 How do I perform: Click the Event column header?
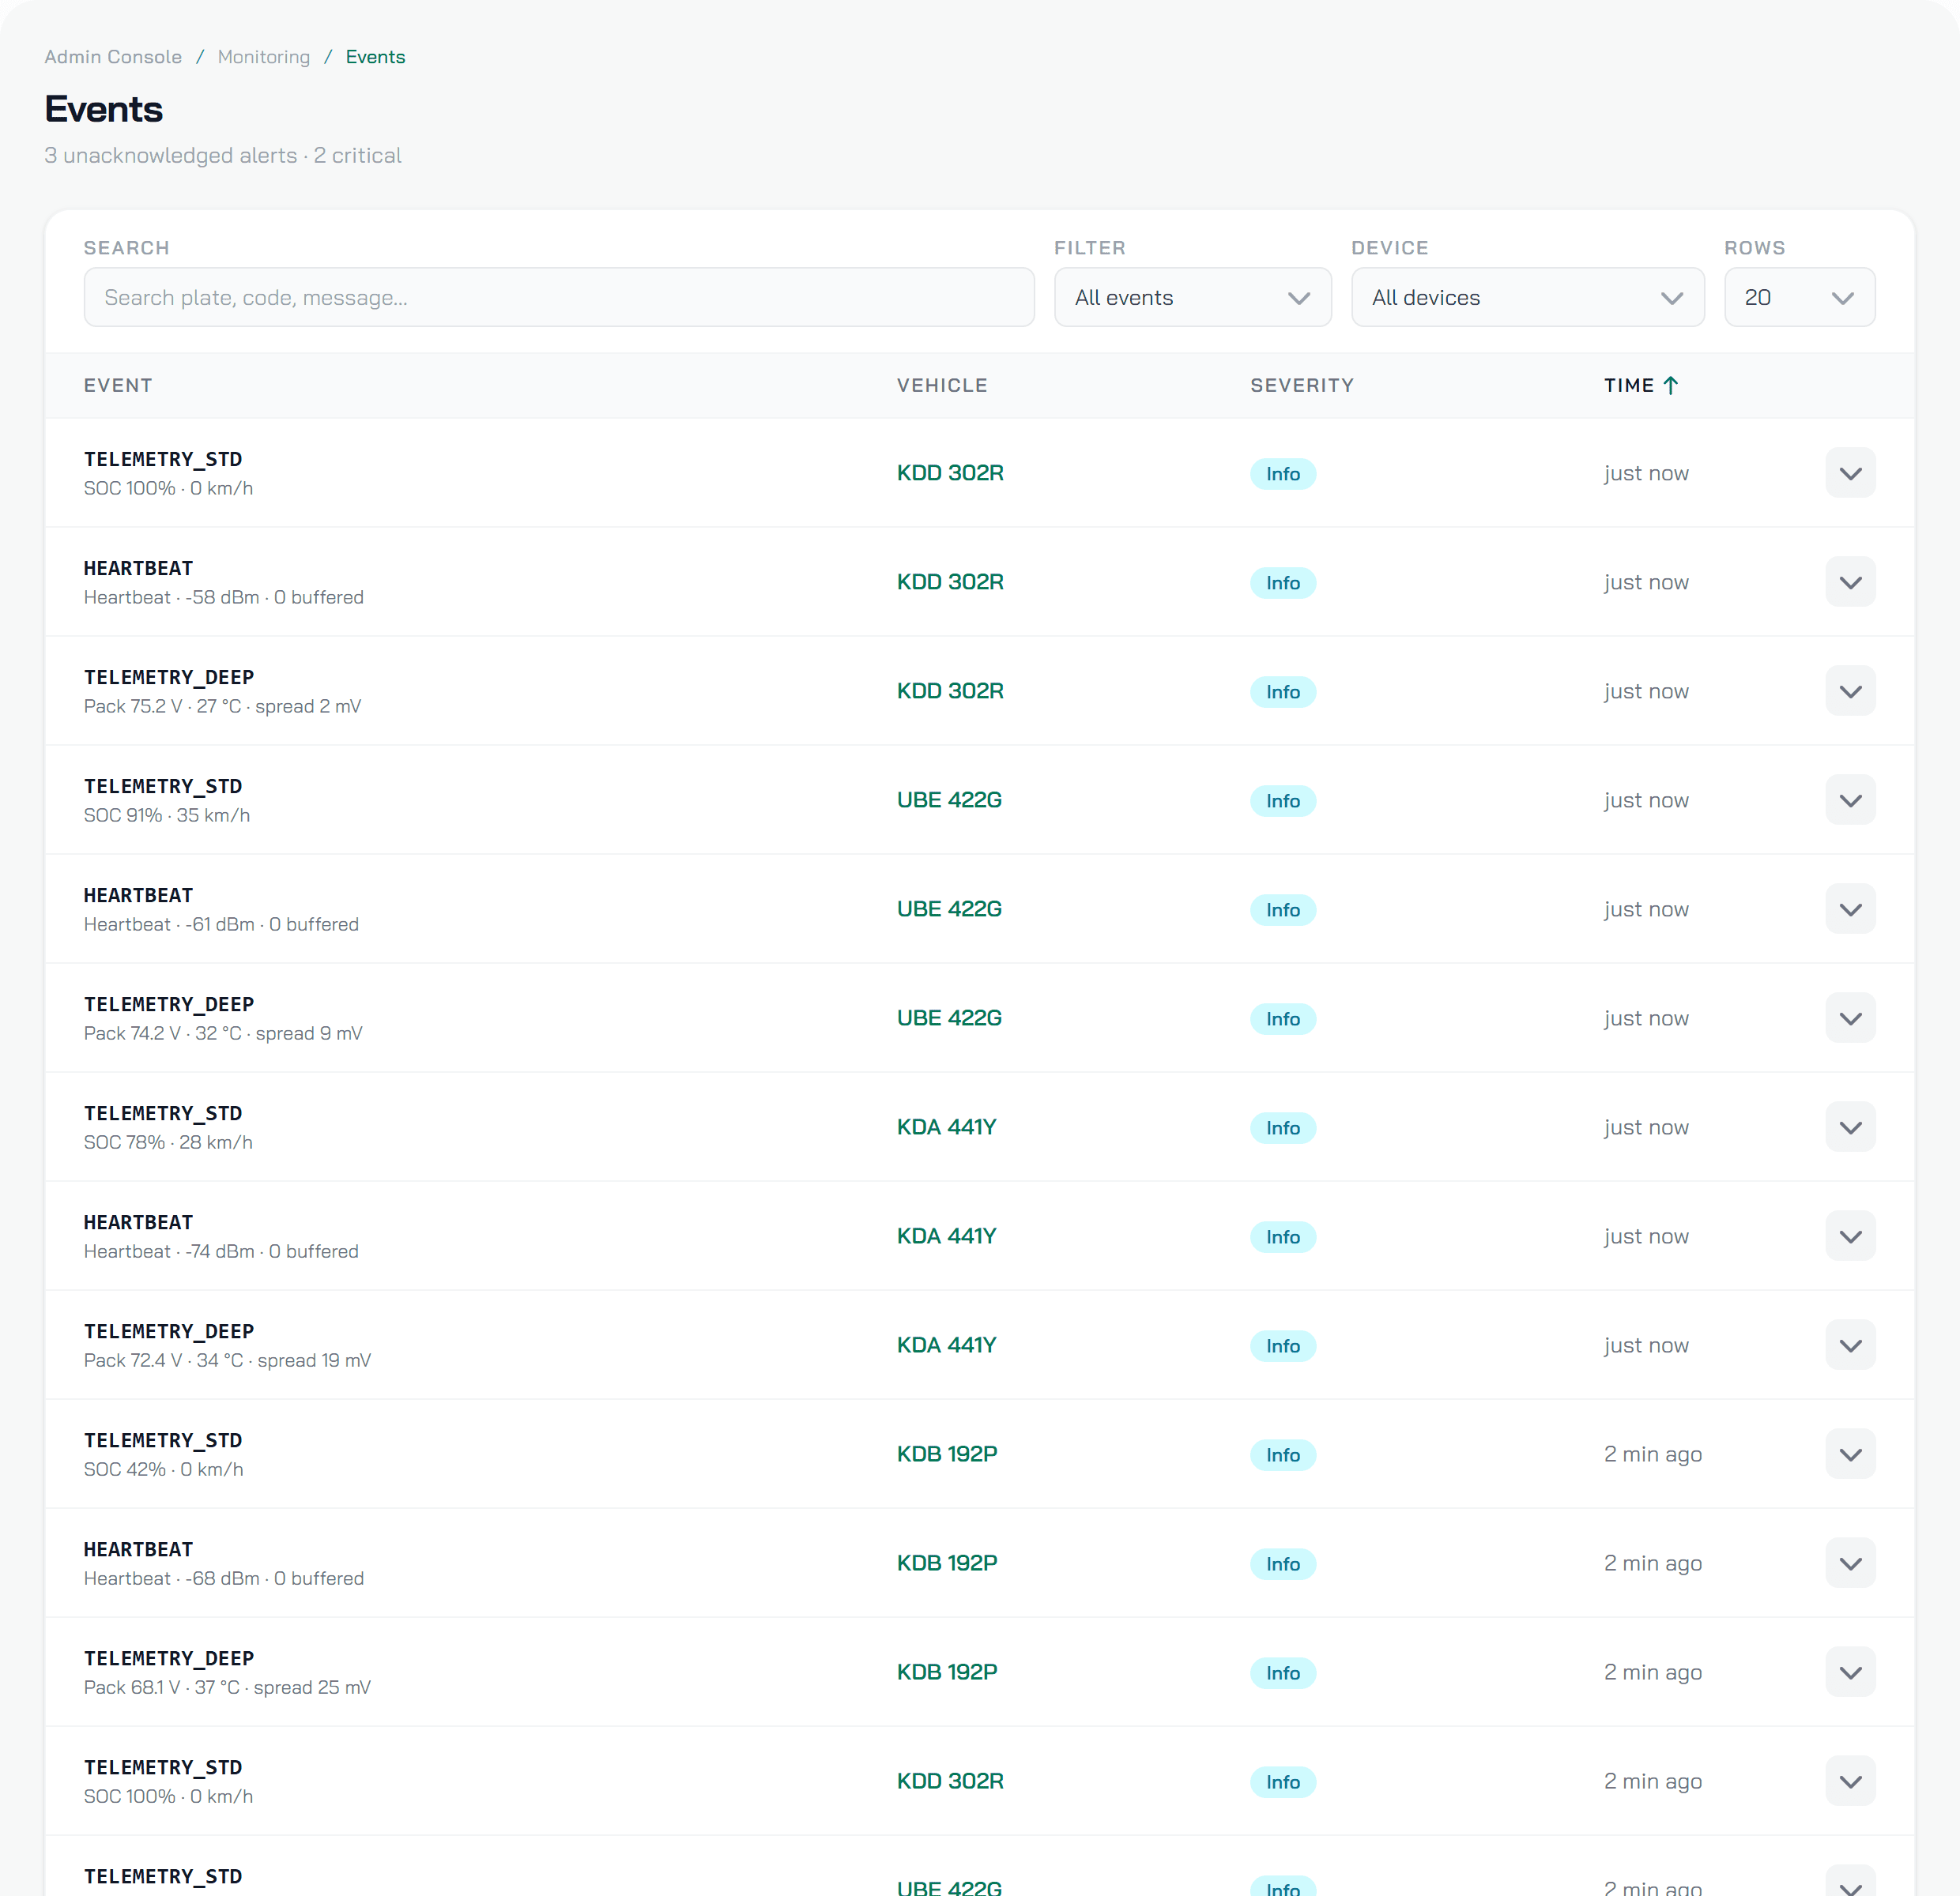point(118,385)
